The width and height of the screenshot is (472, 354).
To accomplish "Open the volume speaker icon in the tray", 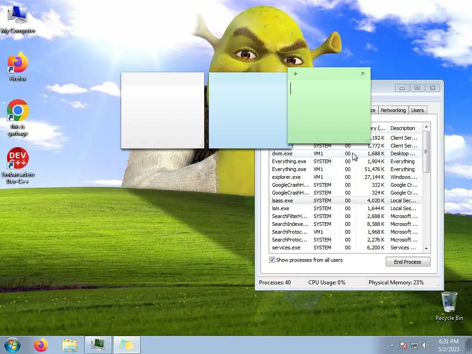I will click(425, 345).
